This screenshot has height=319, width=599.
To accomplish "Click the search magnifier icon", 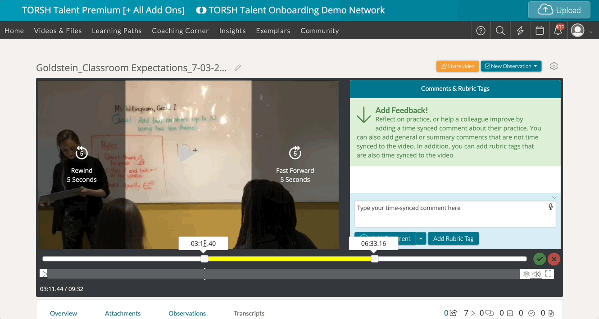I will pyautogui.click(x=500, y=31).
